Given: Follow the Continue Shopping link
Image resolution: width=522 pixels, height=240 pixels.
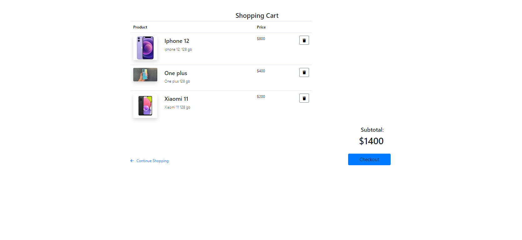Looking at the screenshot, I should click(152, 161).
